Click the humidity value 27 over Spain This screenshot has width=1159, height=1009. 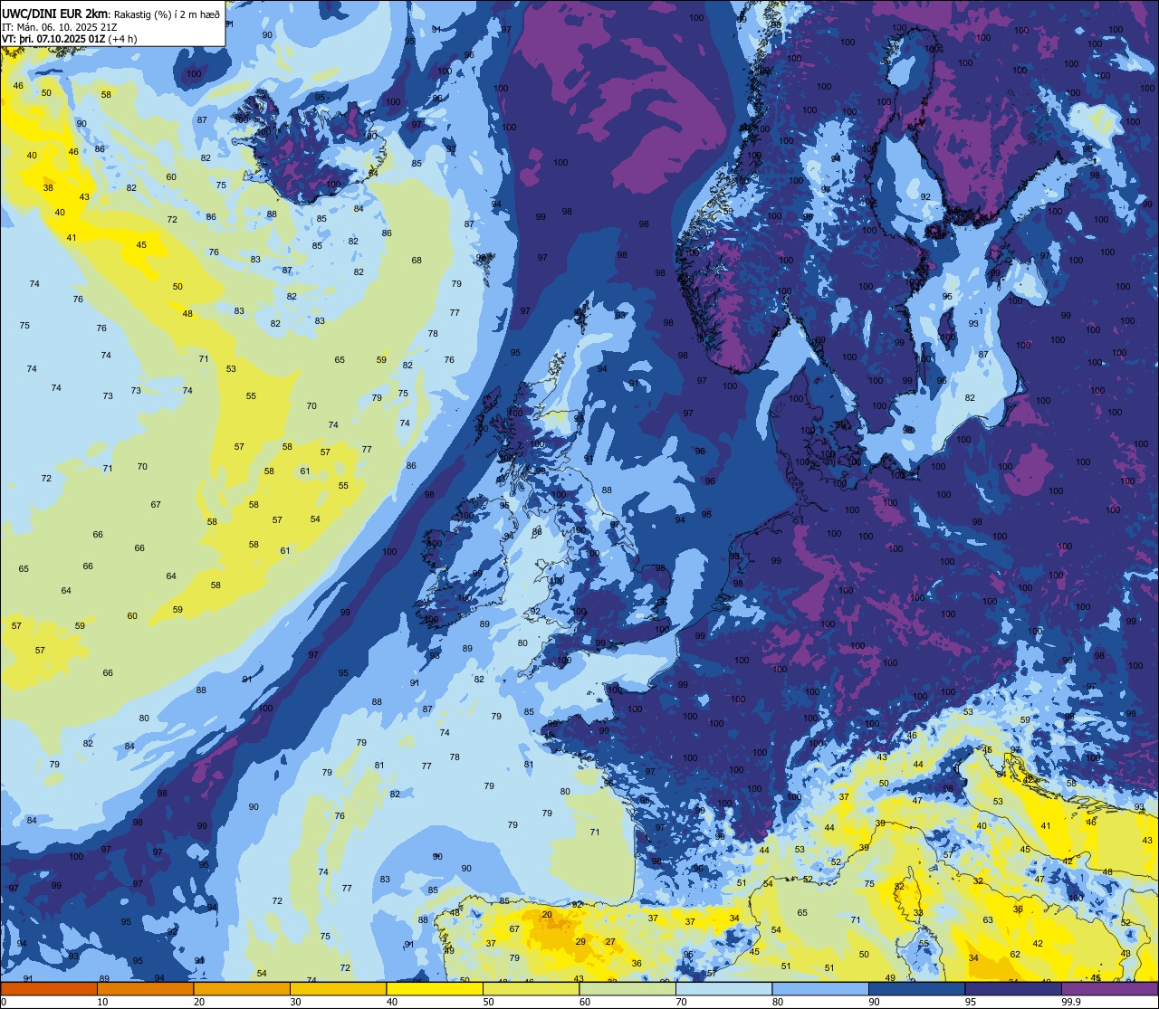(x=610, y=942)
